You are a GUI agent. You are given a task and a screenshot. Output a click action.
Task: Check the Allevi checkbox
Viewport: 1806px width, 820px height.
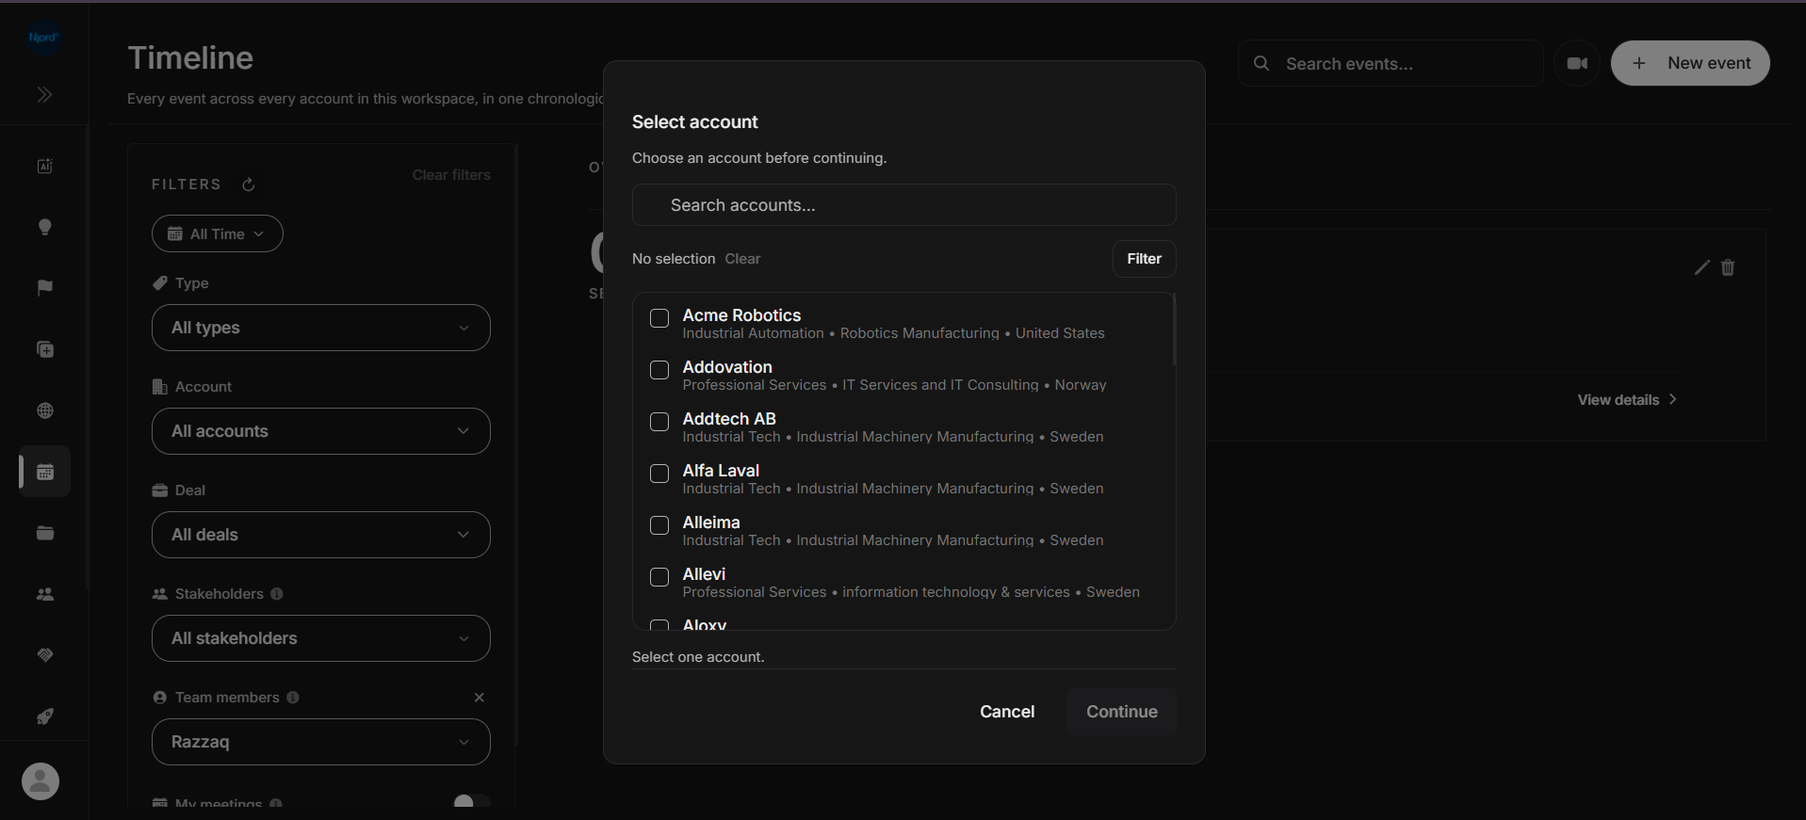click(659, 577)
